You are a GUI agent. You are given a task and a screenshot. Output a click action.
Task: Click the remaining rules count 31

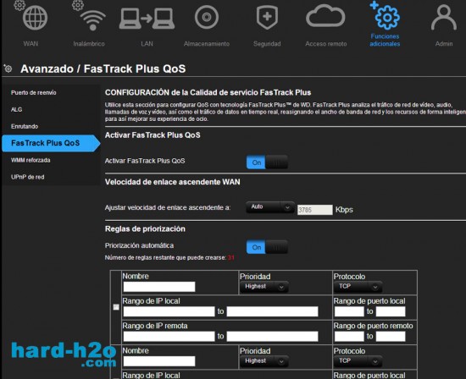[231, 258]
